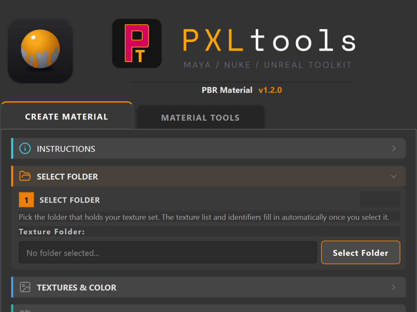This screenshot has height=312, width=417.
Task: Expand the Textures & Color chevron
Action: pos(394,287)
